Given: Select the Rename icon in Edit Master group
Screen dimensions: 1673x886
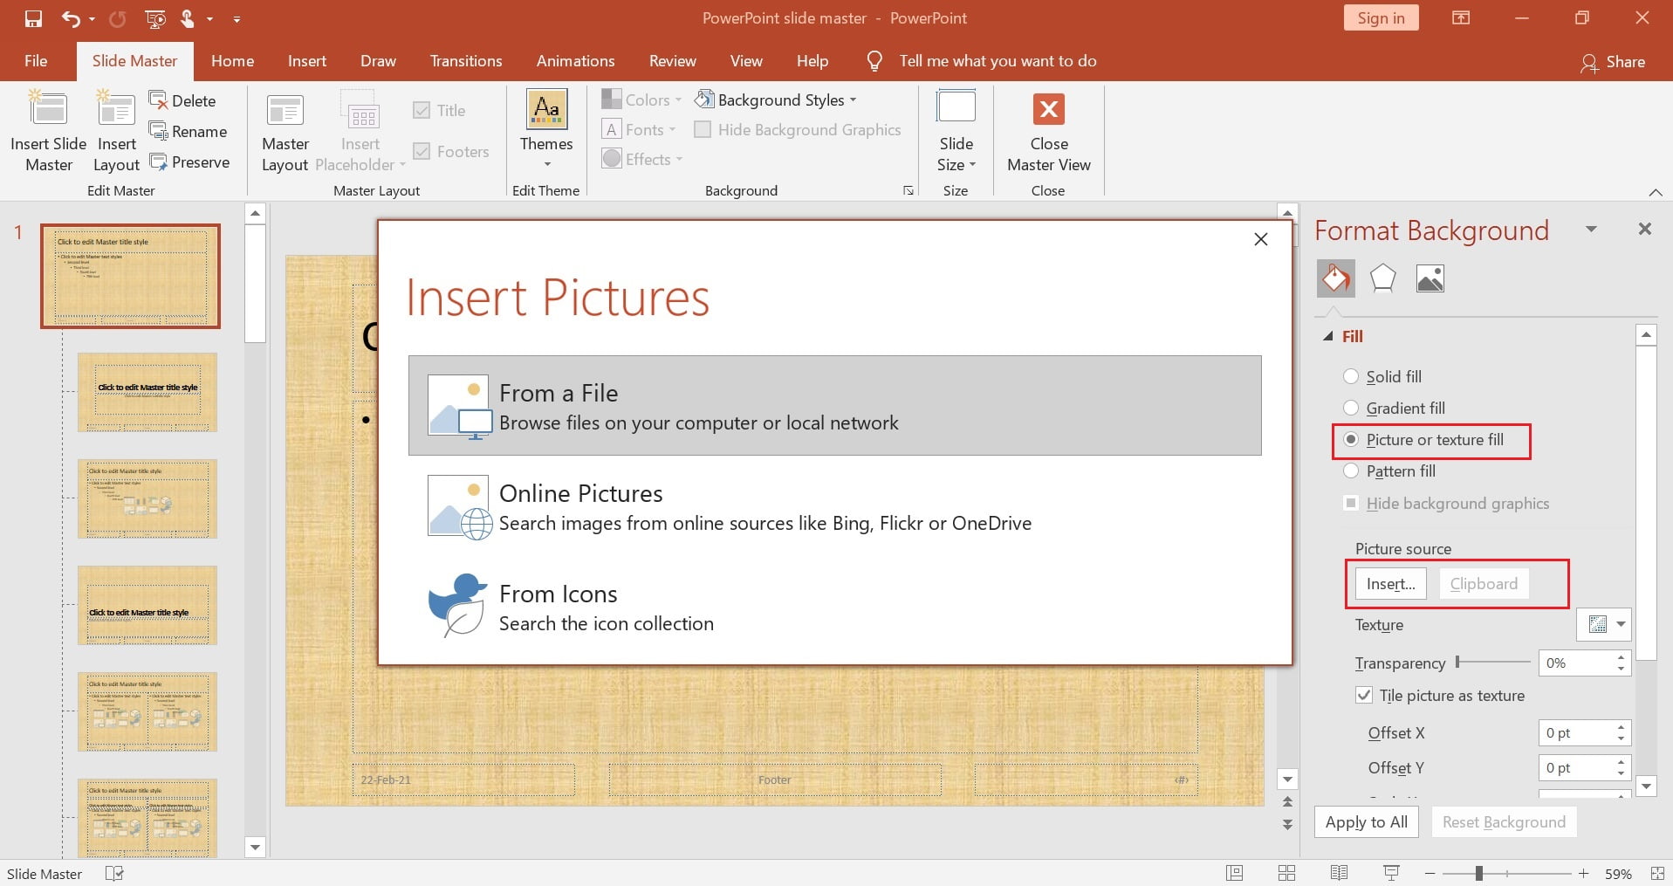Looking at the screenshot, I should pyautogui.click(x=160, y=131).
